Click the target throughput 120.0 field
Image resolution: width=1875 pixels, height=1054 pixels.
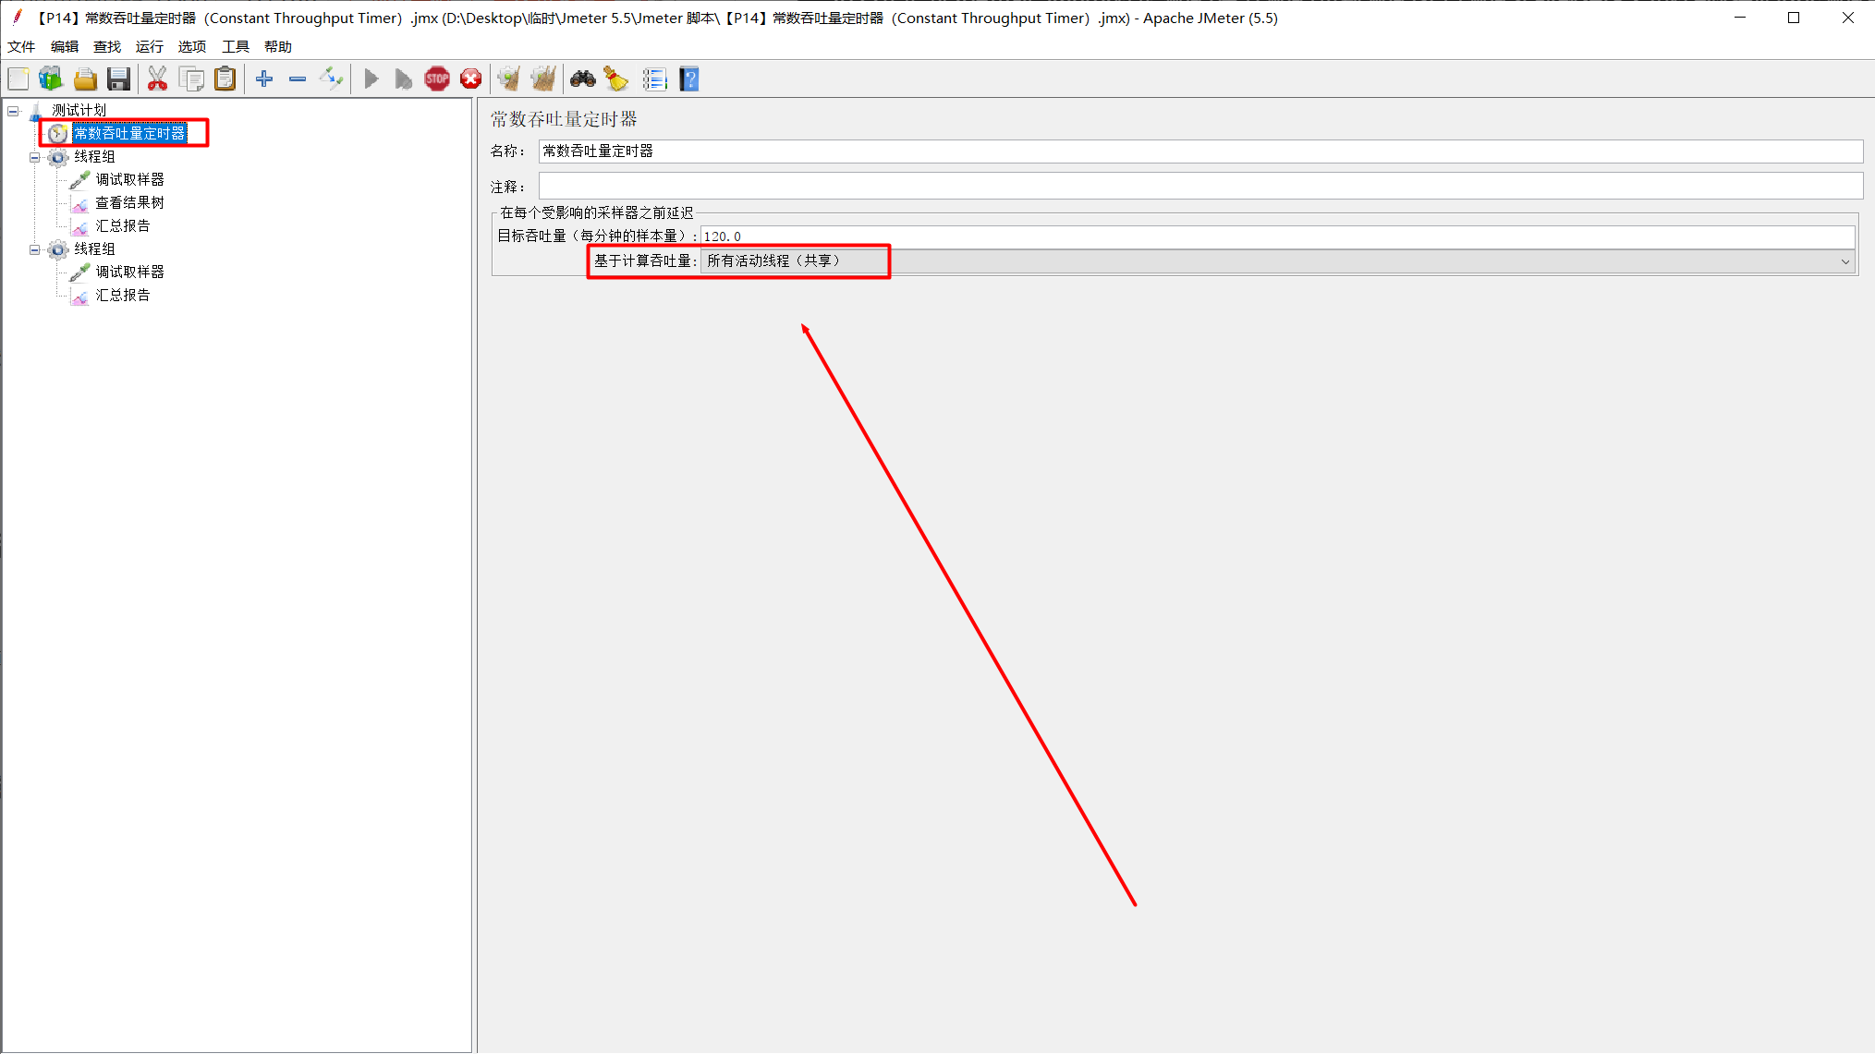[1275, 236]
